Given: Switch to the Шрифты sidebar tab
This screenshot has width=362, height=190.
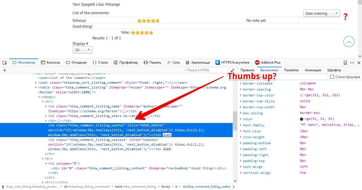Looking at the screenshot, I should [x=334, y=70].
